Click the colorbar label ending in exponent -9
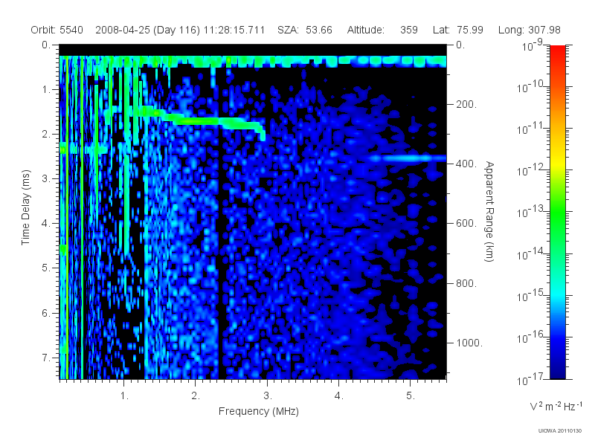 point(533,45)
